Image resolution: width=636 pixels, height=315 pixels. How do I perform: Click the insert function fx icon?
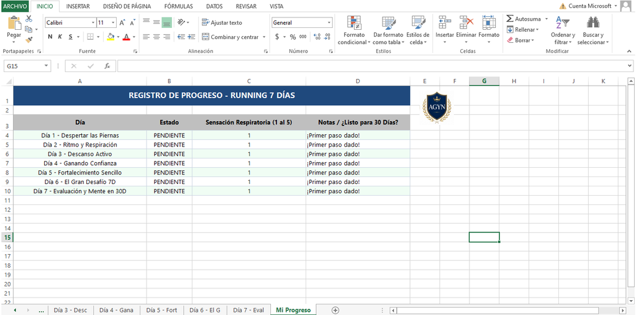[107, 66]
